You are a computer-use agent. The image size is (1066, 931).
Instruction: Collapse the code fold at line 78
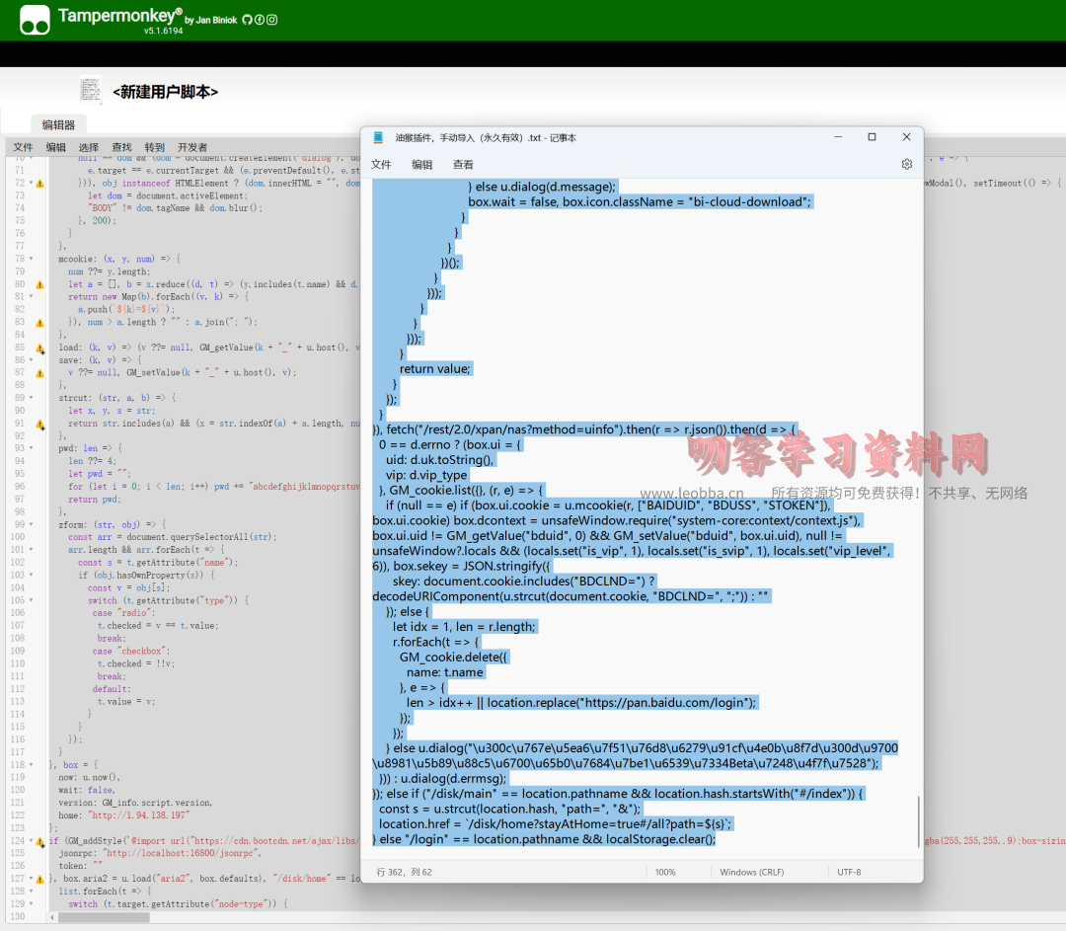31,259
